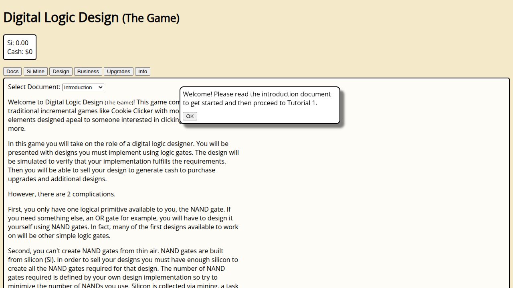Dismiss welcome popup with OK button
This screenshot has height=288, width=513.
point(190,116)
